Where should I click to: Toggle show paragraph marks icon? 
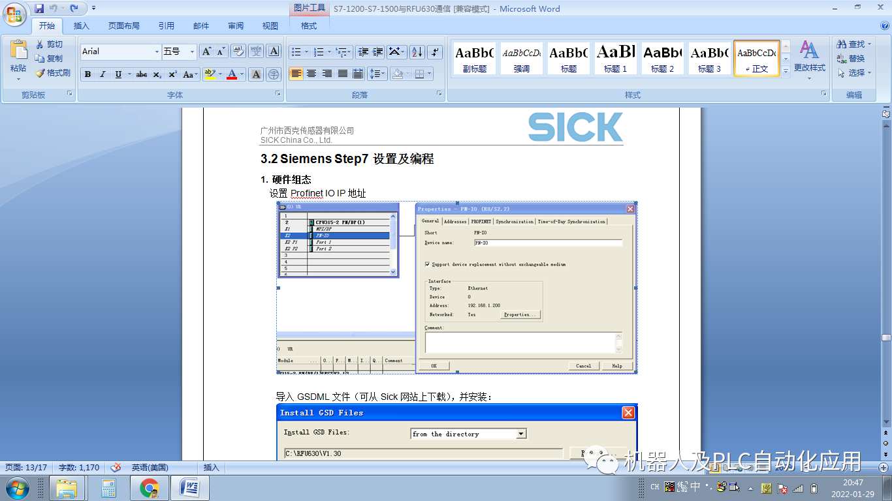pyautogui.click(x=436, y=52)
